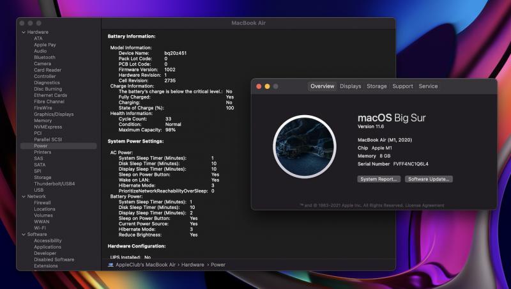The image size is (511, 289).
Task: Click Power in the bottom path bar
Action: [x=218, y=265]
